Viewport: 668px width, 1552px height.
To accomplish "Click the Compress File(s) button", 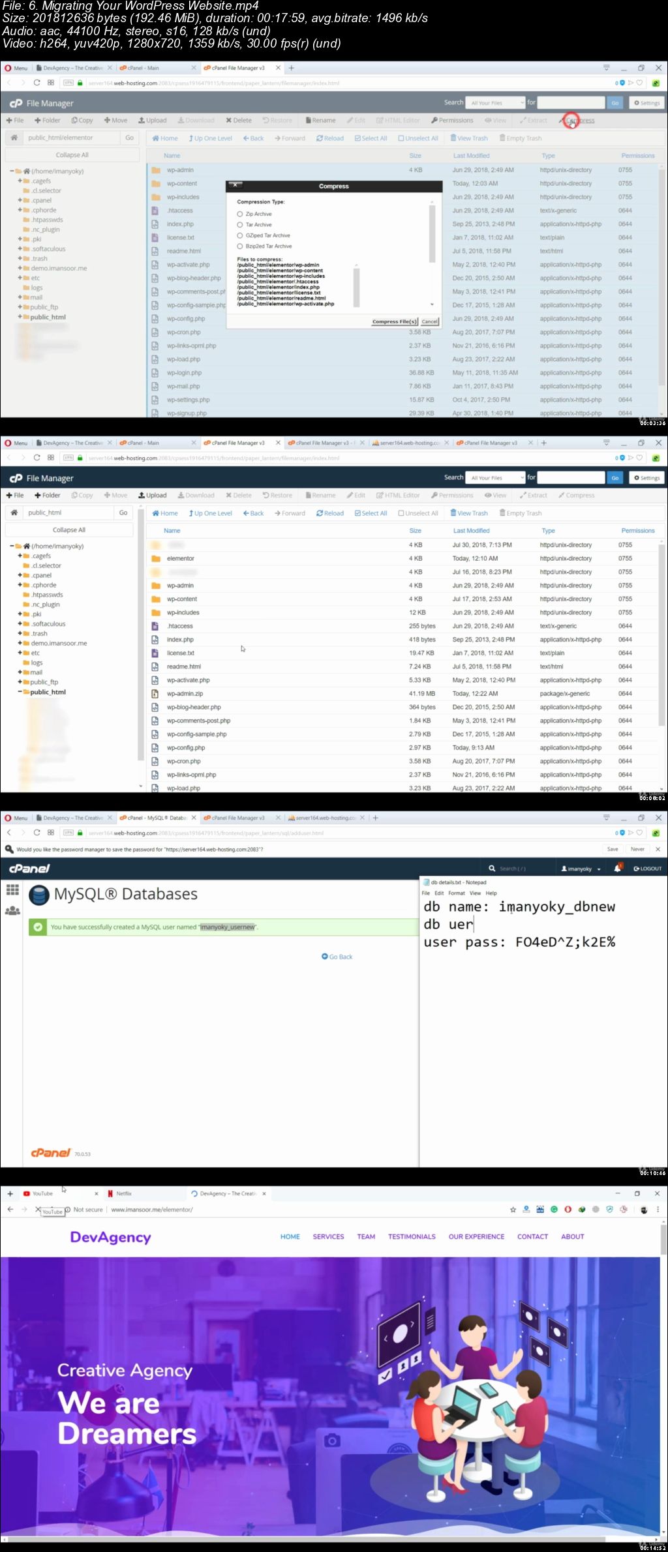I will tap(395, 321).
